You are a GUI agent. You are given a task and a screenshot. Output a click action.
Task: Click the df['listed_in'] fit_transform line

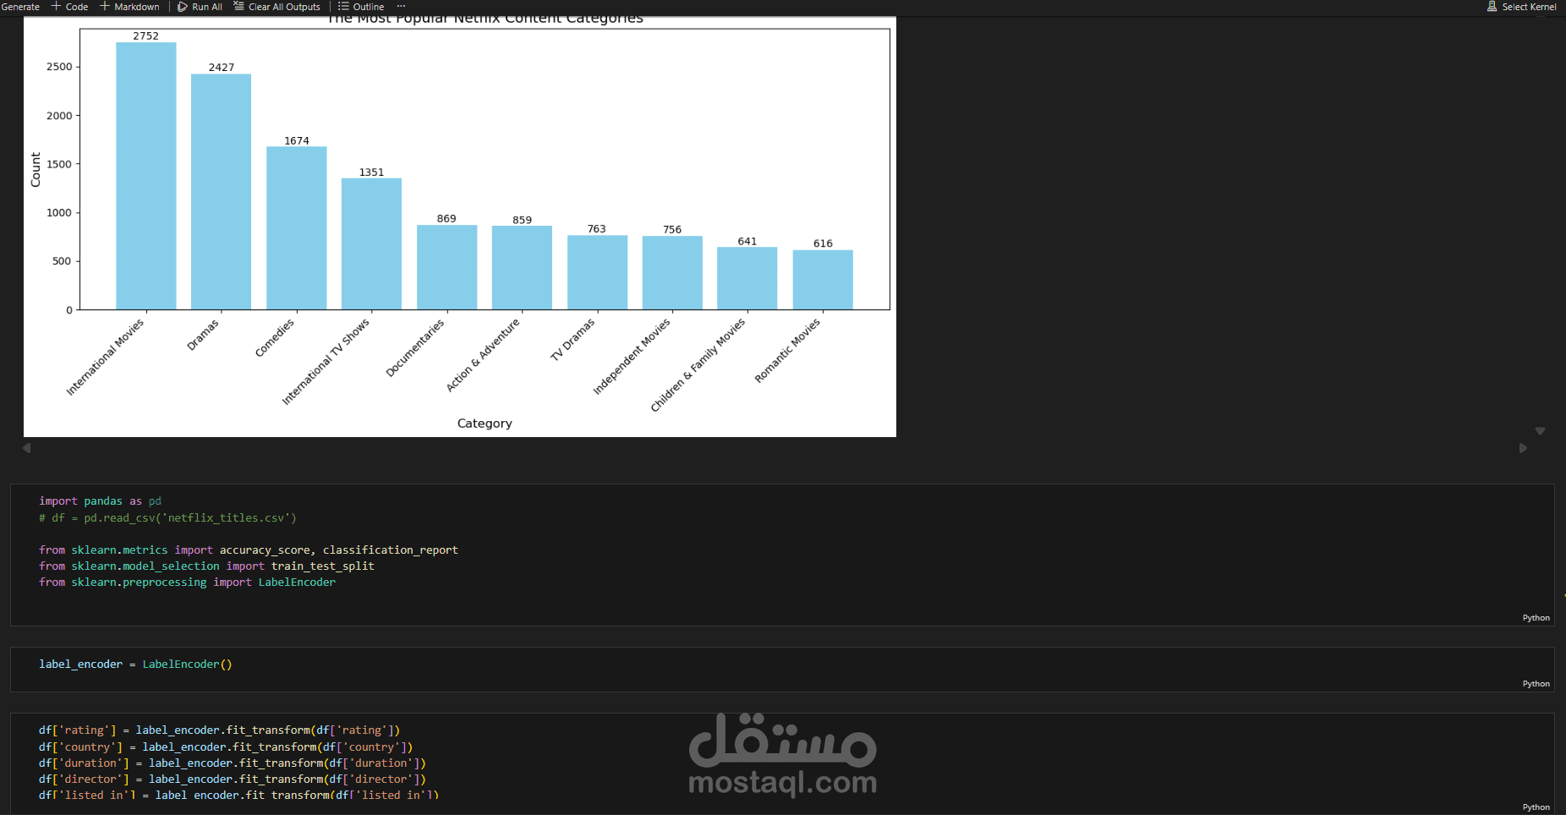pos(238,796)
